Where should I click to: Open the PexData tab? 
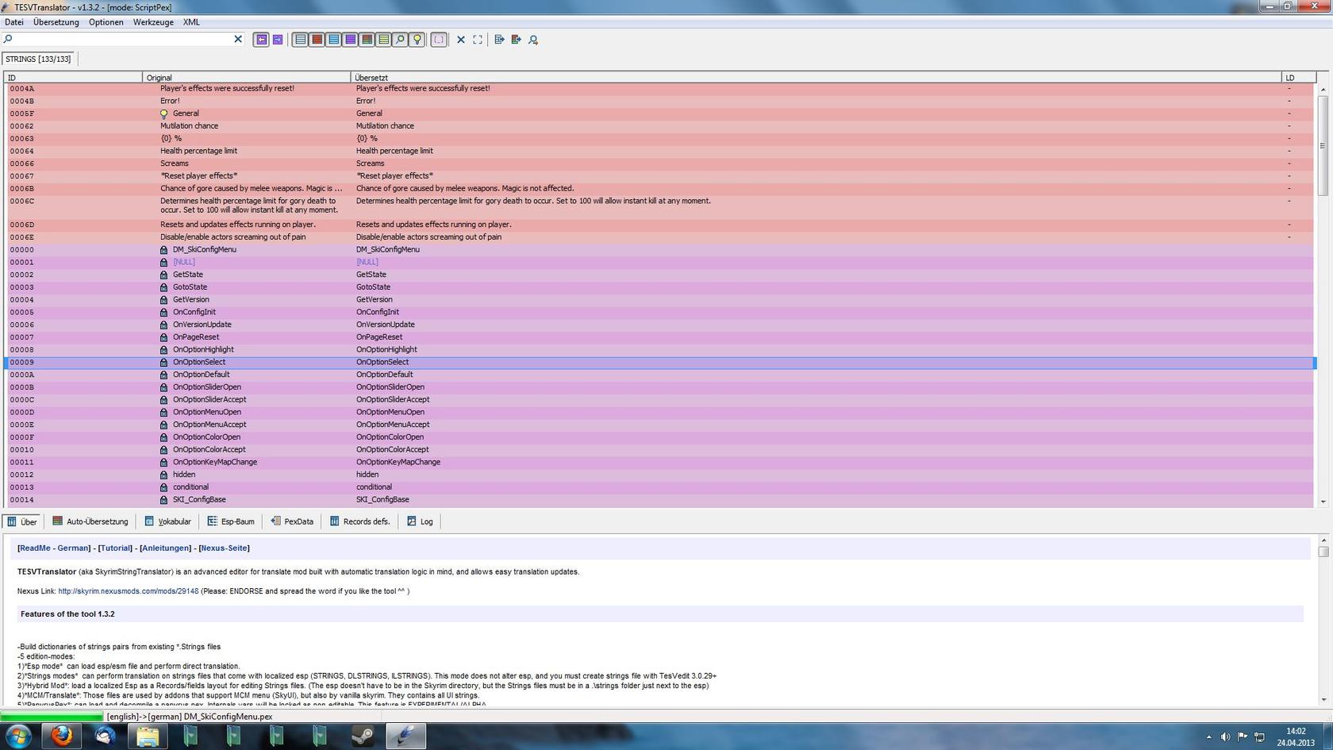click(292, 521)
